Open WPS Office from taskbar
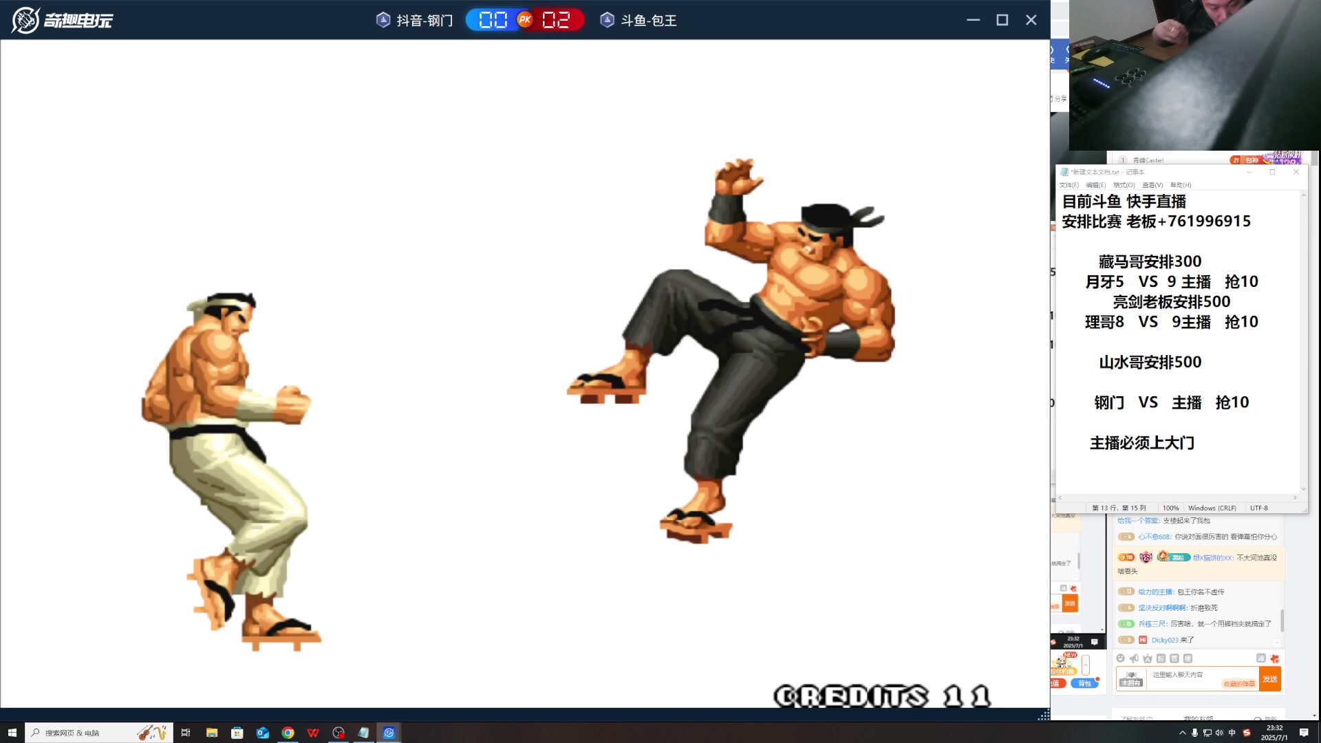This screenshot has height=743, width=1321. (313, 733)
